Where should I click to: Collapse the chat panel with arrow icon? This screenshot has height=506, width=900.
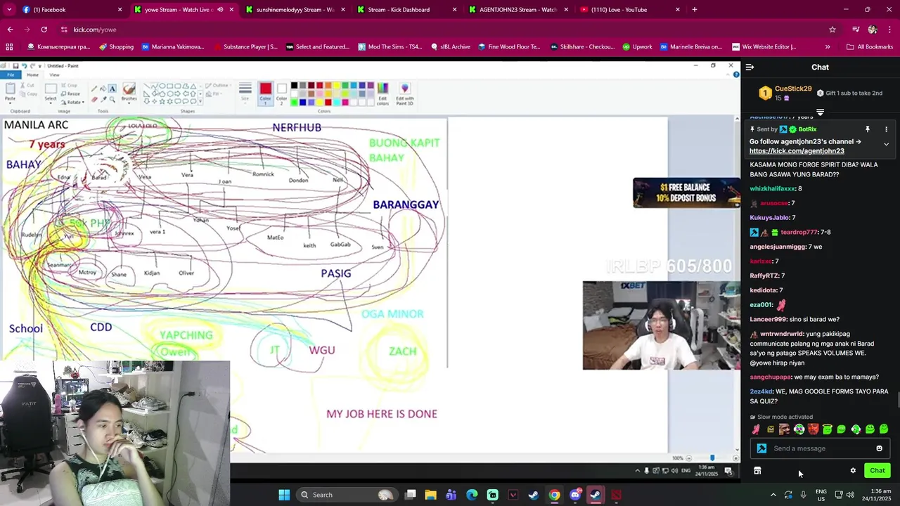(750, 67)
